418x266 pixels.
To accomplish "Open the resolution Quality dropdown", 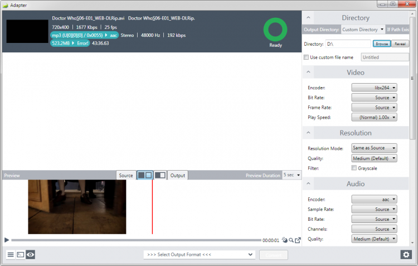I will (x=375, y=158).
